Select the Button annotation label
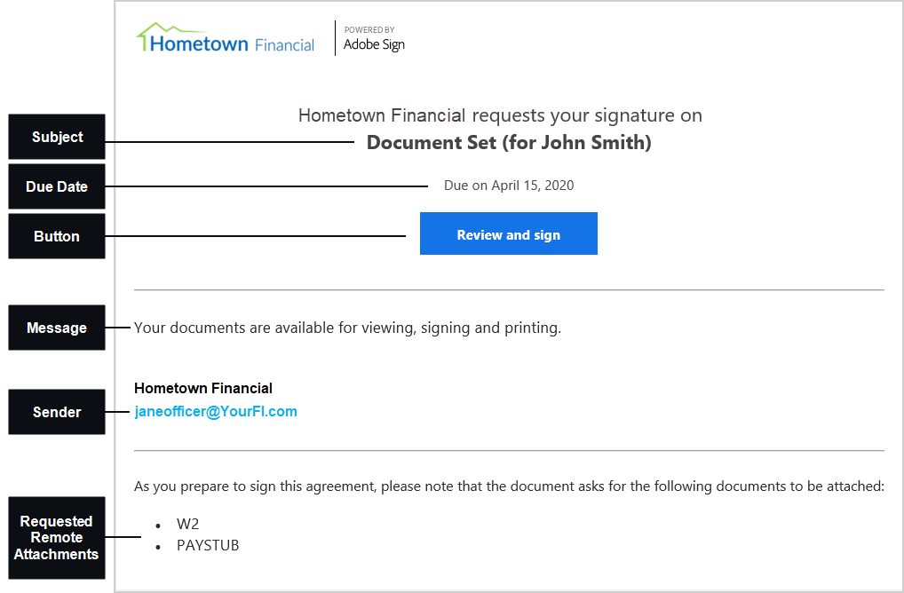 click(57, 236)
